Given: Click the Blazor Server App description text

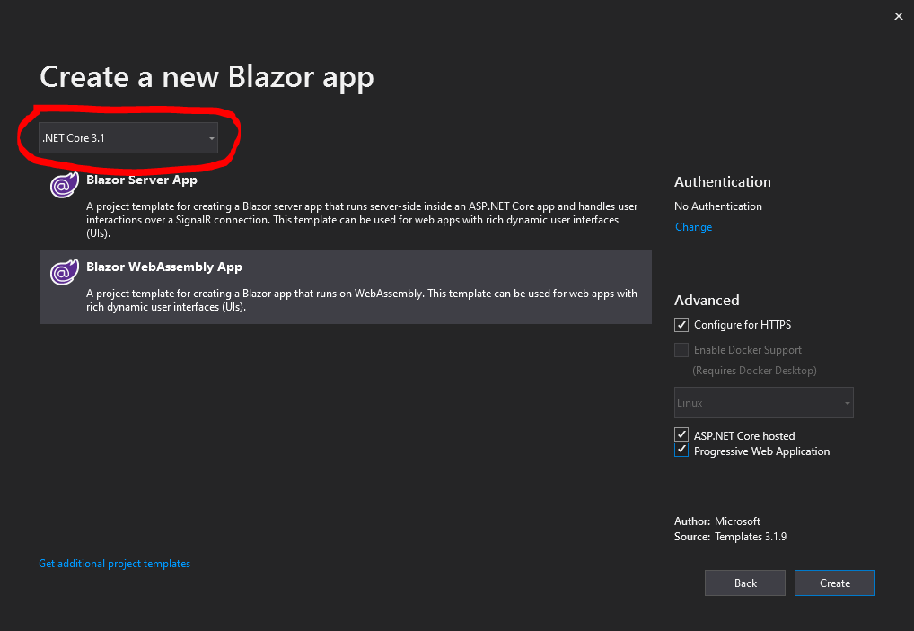Looking at the screenshot, I should (362, 220).
